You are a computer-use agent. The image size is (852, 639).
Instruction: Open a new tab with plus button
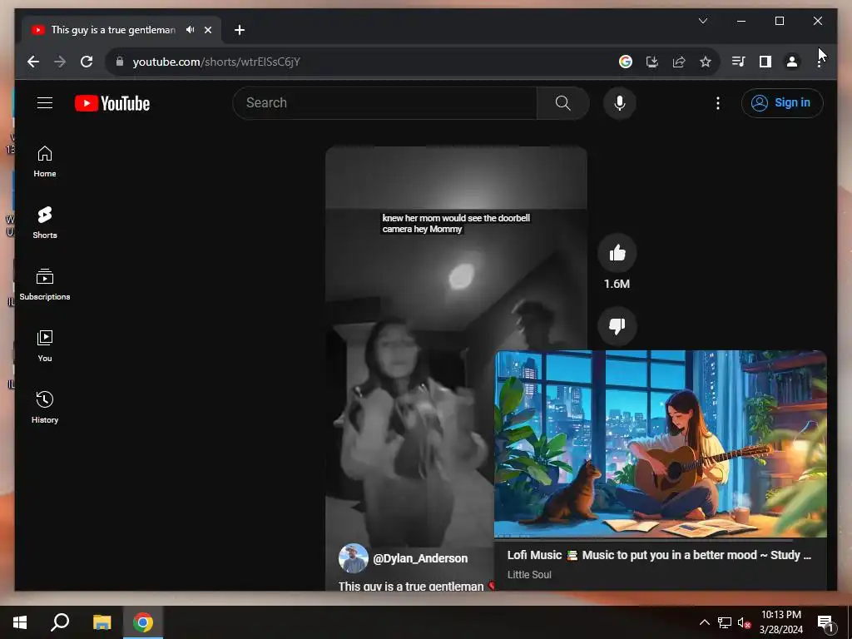pyautogui.click(x=240, y=30)
